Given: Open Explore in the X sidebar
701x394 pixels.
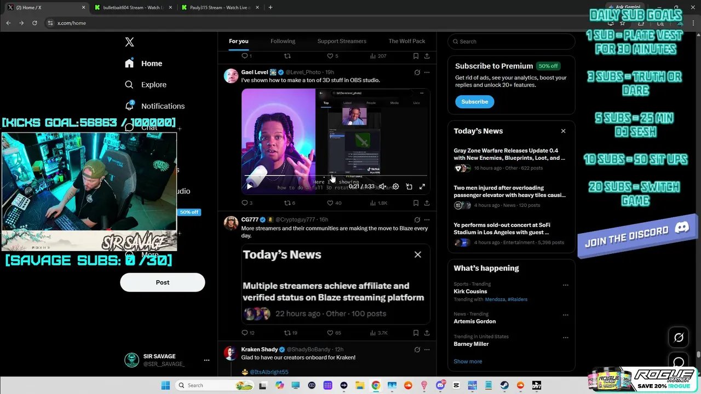Looking at the screenshot, I should [146, 85].
